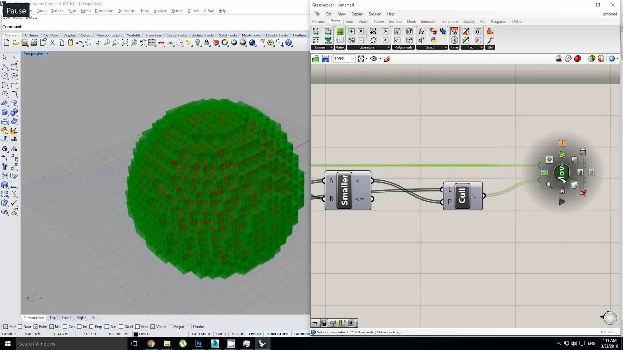
Task: Click the calendar Construct Date icon
Action: (x=454, y=31)
